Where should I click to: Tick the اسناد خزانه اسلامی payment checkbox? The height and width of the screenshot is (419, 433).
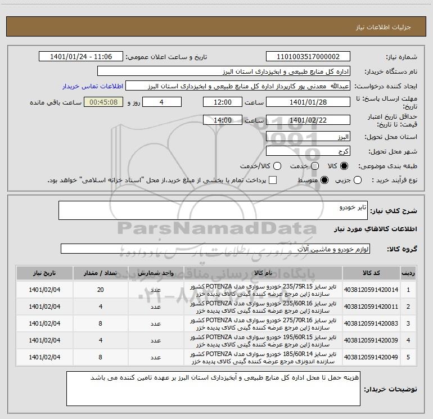pyautogui.click(x=273, y=180)
